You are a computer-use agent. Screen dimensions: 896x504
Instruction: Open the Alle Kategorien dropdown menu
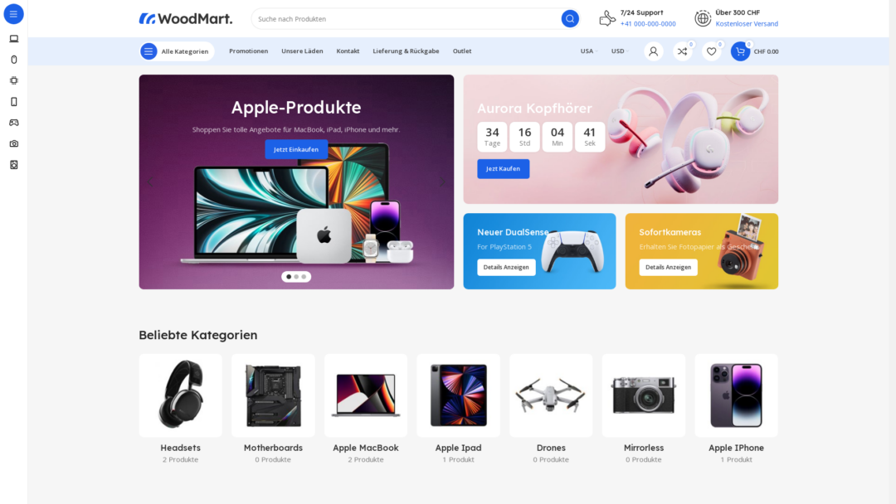177,51
